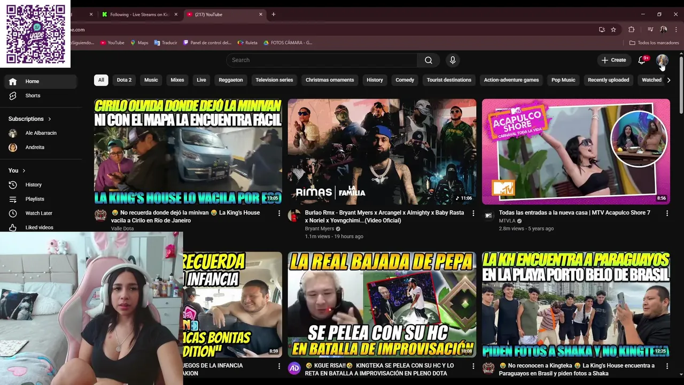The height and width of the screenshot is (385, 684).
Task: Filter feed by Mixes chip
Action: pos(177,80)
